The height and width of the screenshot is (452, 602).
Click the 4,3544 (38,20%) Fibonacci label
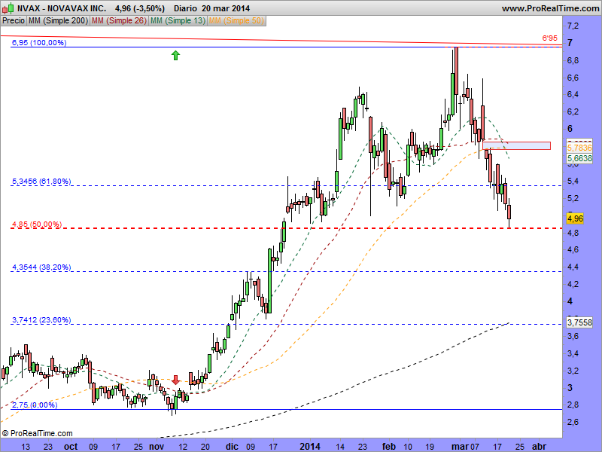(x=41, y=267)
